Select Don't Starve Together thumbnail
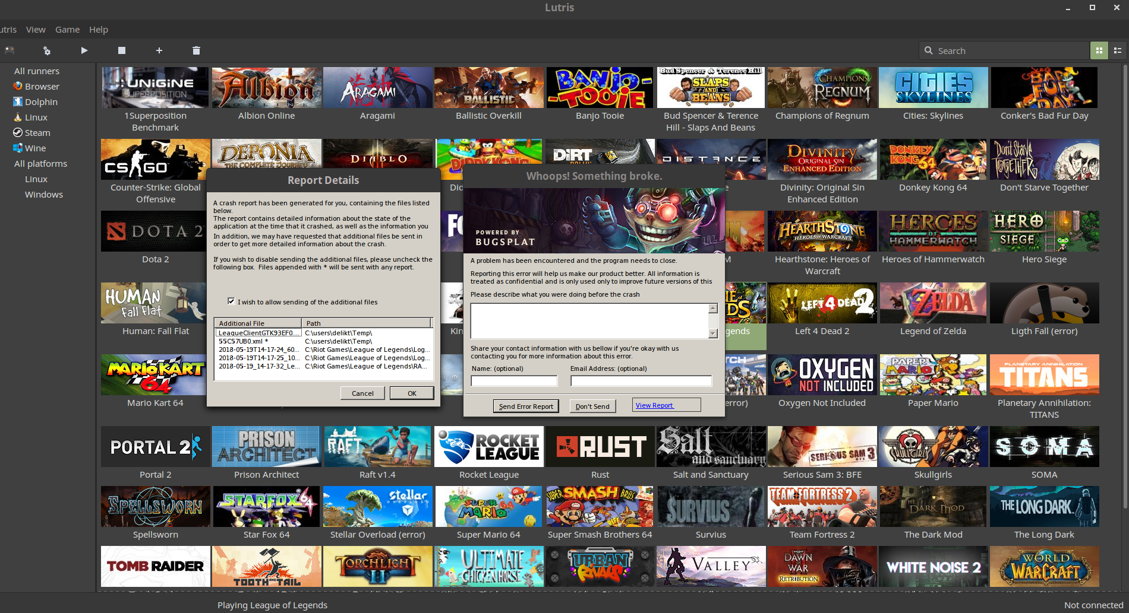 1045,159
